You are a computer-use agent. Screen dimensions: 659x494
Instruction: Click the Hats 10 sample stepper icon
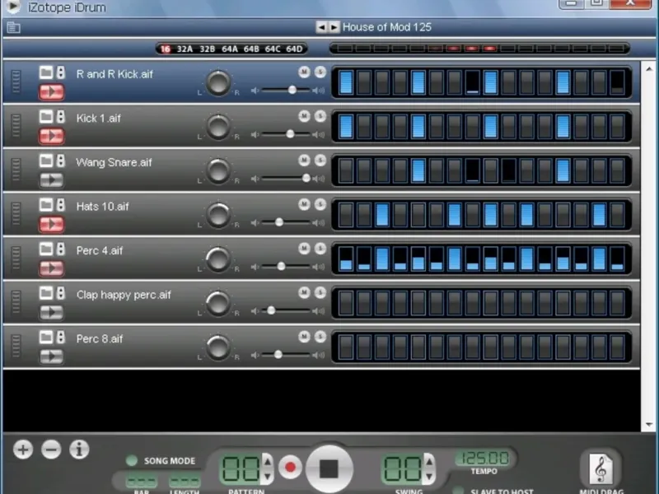pyautogui.click(x=61, y=204)
